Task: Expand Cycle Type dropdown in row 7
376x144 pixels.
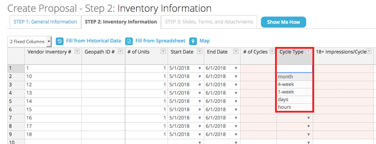Action: (308, 118)
